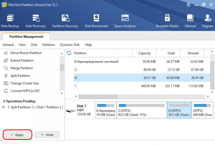Sort by Used column header
Viewport: 215px width, 146px height.
pyautogui.click(x=168, y=53)
